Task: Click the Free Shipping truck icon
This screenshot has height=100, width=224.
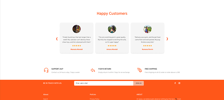Action: 139,70
